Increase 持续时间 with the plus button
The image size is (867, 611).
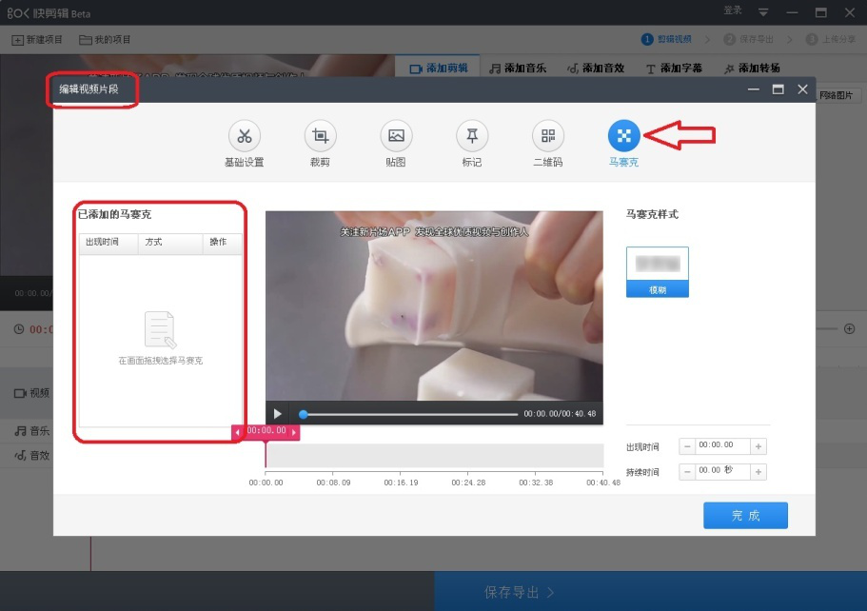[759, 472]
